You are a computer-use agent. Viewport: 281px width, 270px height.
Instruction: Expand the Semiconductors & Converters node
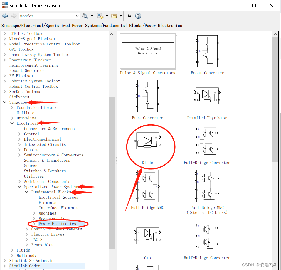tap(19, 155)
